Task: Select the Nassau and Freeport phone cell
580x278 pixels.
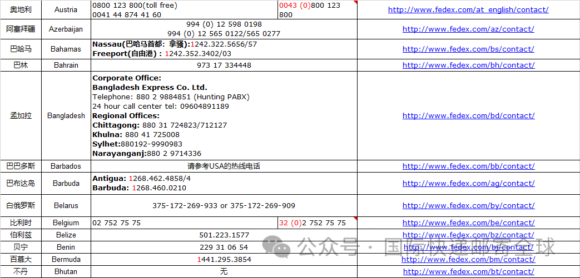Action: coord(224,49)
